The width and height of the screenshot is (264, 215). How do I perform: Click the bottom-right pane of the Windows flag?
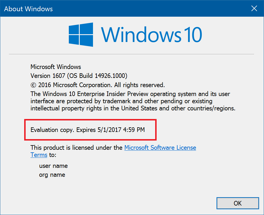point(87,41)
